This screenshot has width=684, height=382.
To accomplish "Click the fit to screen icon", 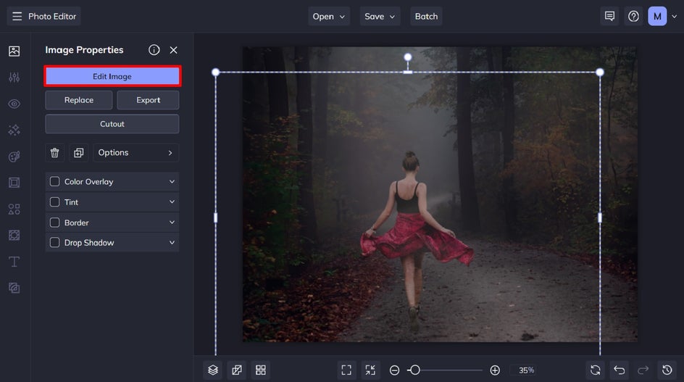I will point(346,370).
